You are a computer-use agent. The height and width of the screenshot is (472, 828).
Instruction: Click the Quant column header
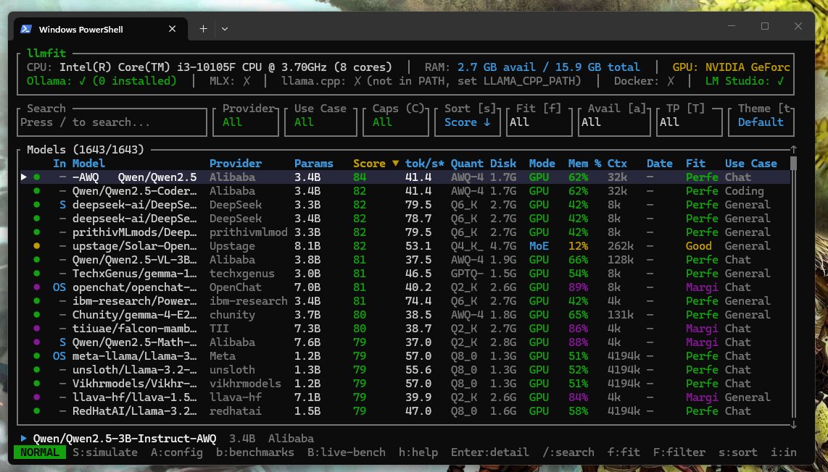tap(467, 164)
